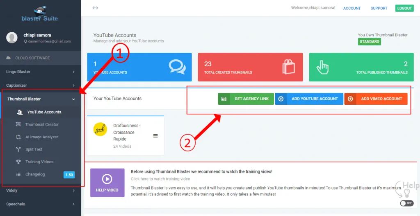Image resolution: width=420 pixels, height=216 pixels.
Task: Click the YouTube Accounts blue stat card
Action: pyautogui.click(x=139, y=67)
